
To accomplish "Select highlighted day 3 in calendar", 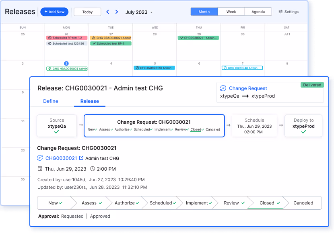I will coord(66,63).
